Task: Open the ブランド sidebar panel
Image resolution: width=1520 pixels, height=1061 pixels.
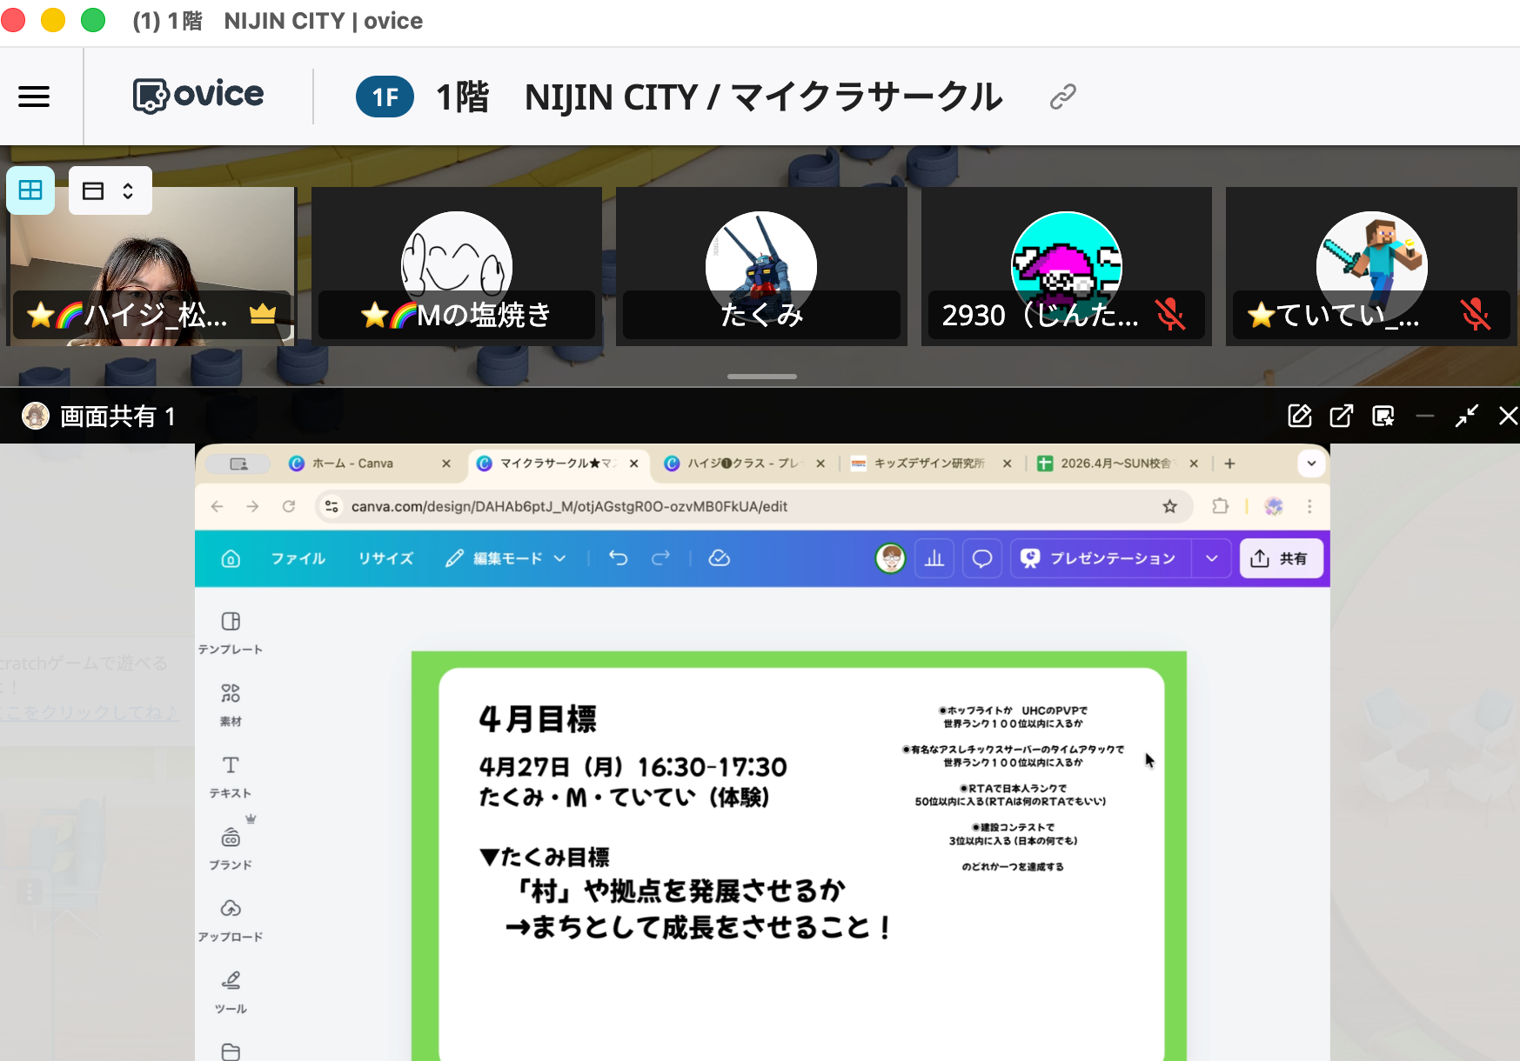Action: (x=231, y=848)
